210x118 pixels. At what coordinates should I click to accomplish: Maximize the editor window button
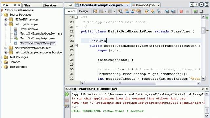pyautogui.click(x=207, y=5)
